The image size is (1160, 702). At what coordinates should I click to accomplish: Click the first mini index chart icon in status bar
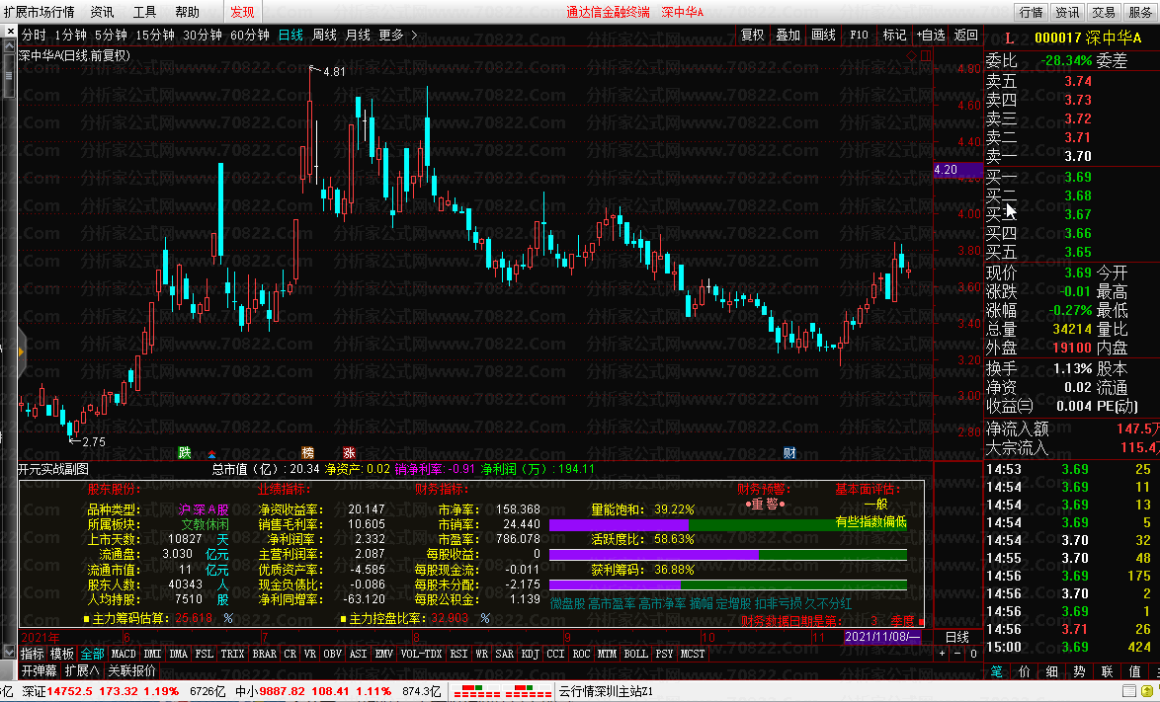coord(477,692)
